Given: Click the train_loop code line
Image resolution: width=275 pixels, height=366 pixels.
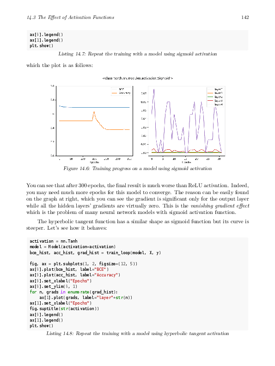Looking at the screenshot, I should [x=95, y=253].
